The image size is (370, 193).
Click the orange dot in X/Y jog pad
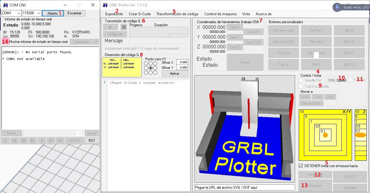325,135
